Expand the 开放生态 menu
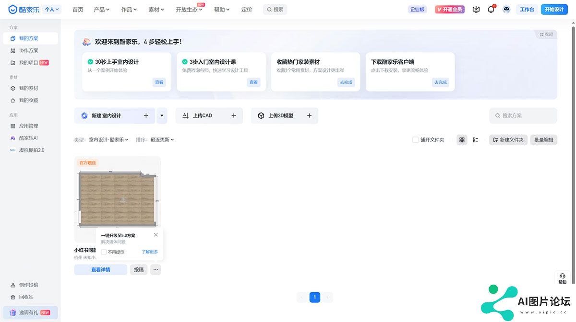 coord(189,9)
